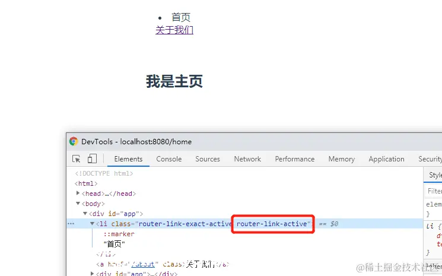Click the inspect element picker icon
Viewport: 442px width, 276px height.
click(x=76, y=158)
